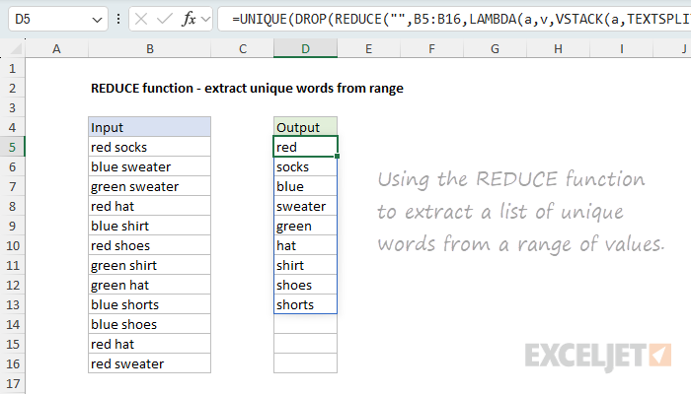Expand the dropdown arrow next to fx

(x=205, y=19)
